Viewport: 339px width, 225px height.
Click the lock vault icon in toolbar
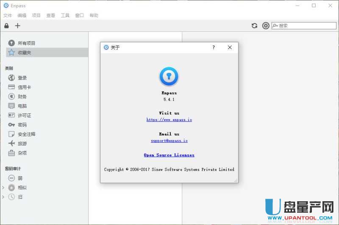tap(6, 25)
